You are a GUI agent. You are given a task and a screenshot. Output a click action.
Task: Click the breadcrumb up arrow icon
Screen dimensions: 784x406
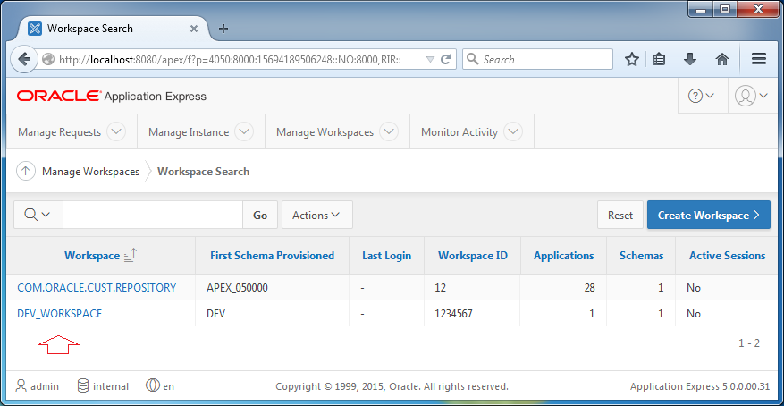pos(26,172)
